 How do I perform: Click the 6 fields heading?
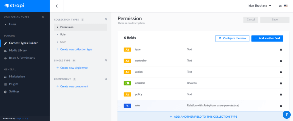[x=130, y=38]
